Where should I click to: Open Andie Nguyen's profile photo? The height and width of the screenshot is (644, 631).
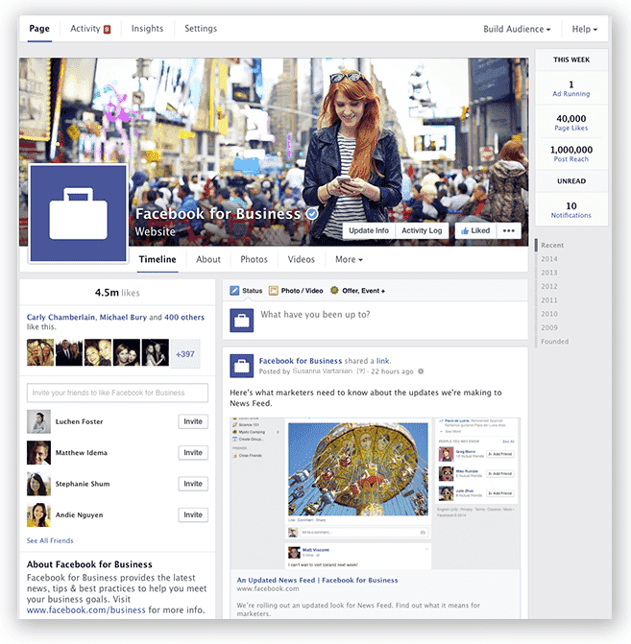point(38,515)
